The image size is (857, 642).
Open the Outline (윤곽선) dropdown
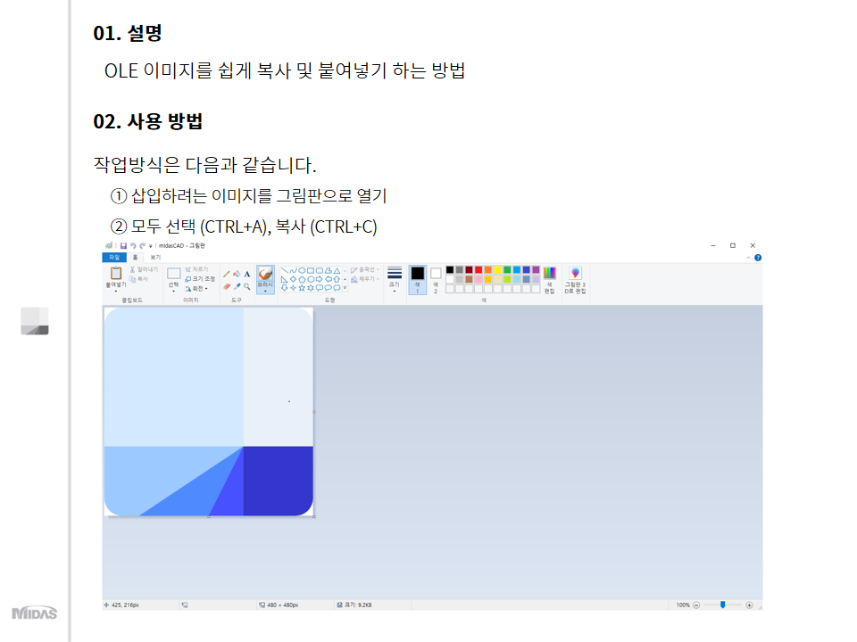pyautogui.click(x=365, y=269)
